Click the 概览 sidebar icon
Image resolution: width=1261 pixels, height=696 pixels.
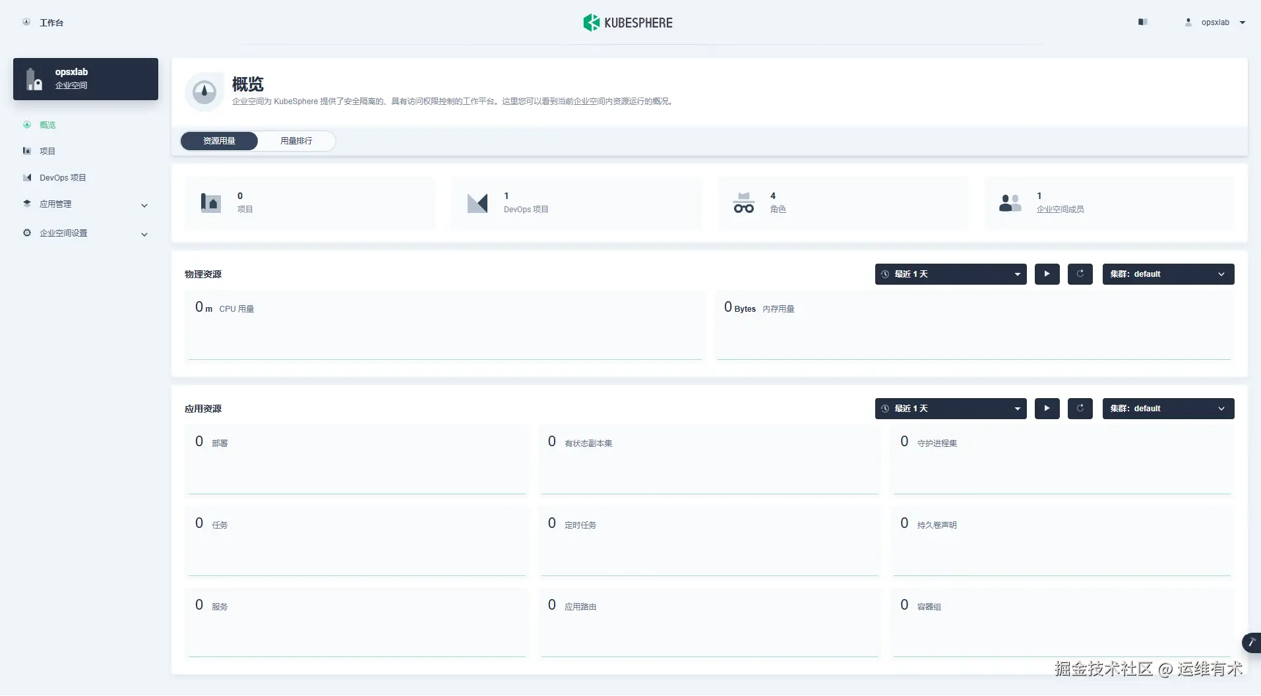click(x=27, y=125)
